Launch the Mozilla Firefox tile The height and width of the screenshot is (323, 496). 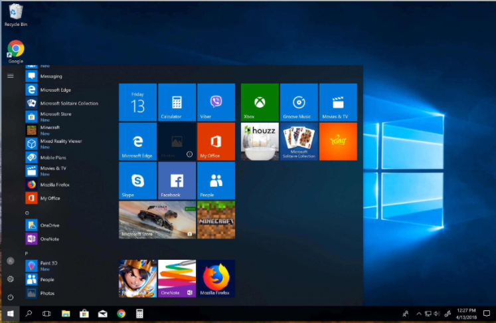click(x=216, y=278)
